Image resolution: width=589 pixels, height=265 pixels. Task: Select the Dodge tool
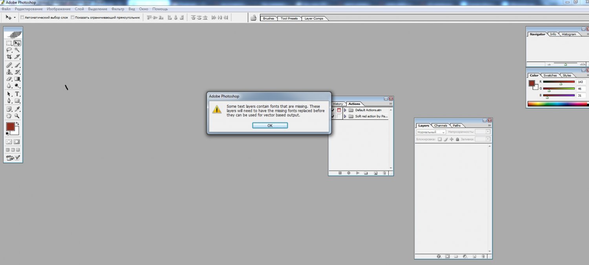click(17, 85)
